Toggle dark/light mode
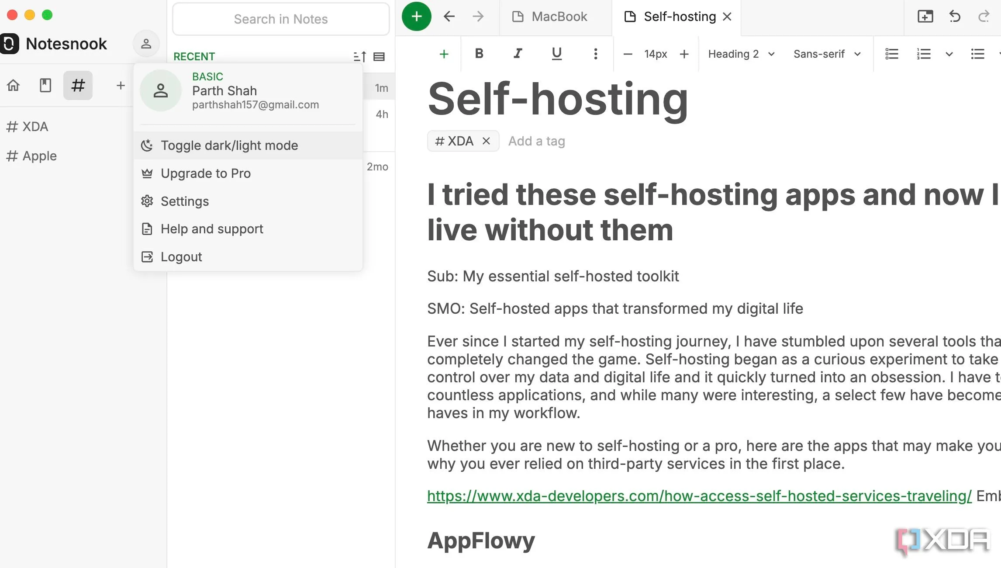The height and width of the screenshot is (568, 1001). pyautogui.click(x=248, y=145)
